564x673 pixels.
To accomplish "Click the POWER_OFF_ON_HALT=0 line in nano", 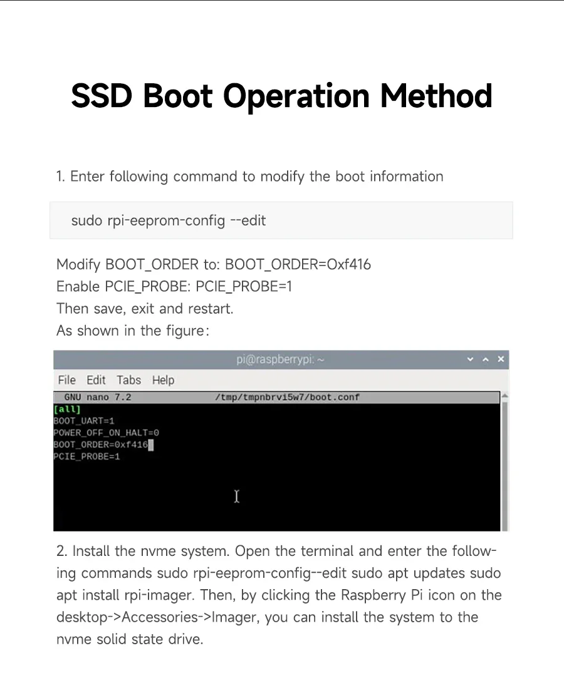I will [x=106, y=433].
